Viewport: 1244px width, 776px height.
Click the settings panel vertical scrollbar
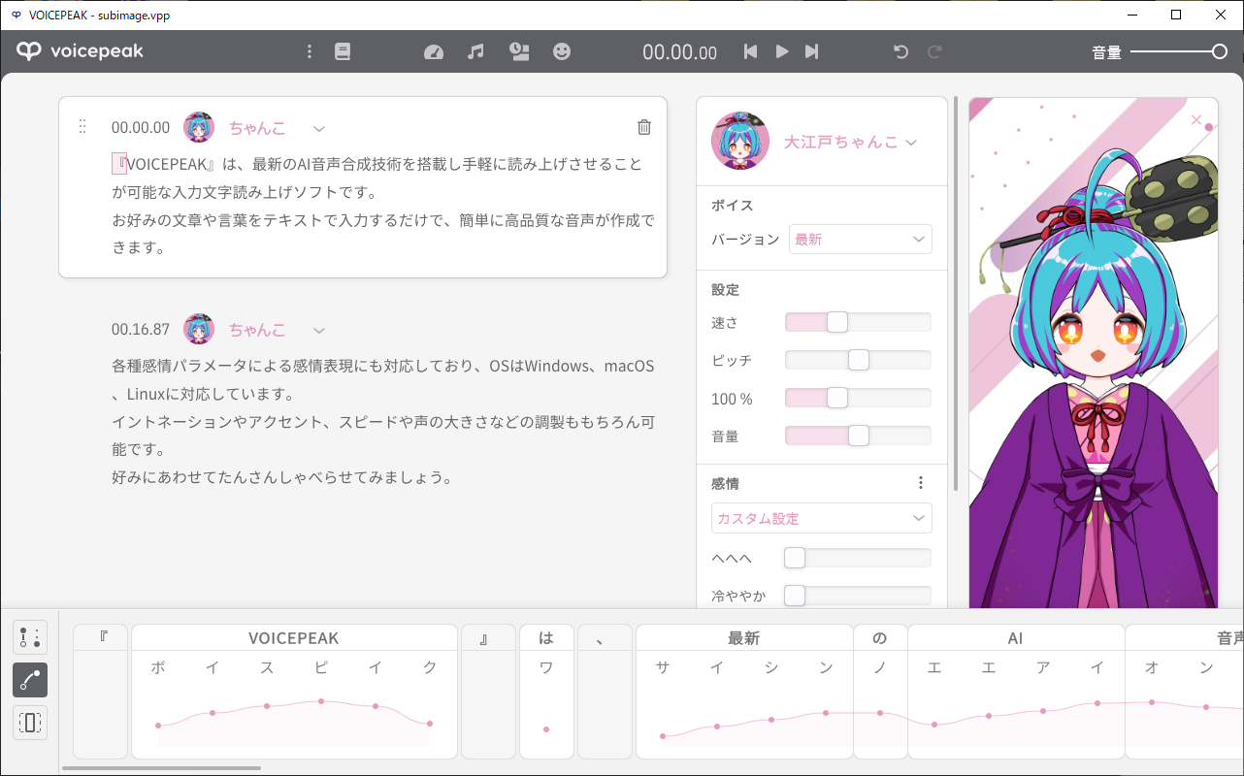(957, 291)
